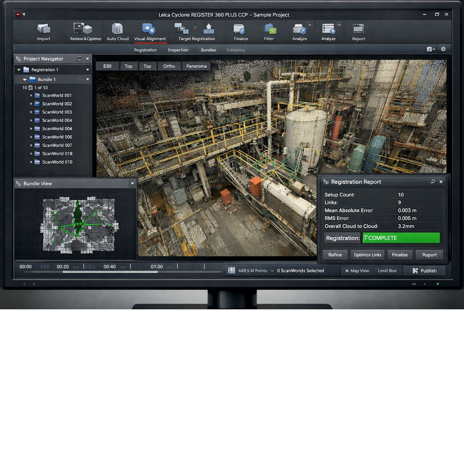Image resolution: width=464 pixels, height=464 pixels.
Task: Click the timeline scrollbar thumb
Action: click(x=110, y=272)
